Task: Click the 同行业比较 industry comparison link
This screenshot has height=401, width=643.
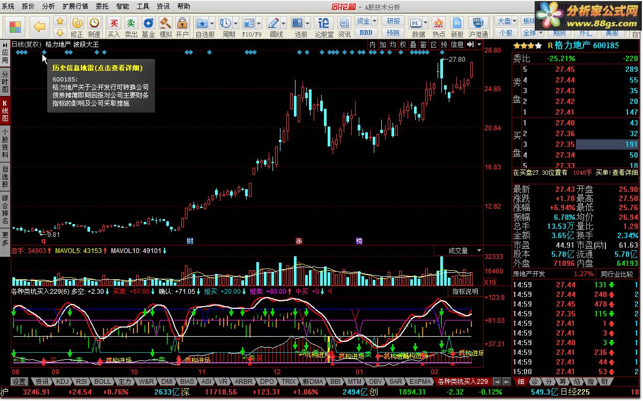Action: click(x=618, y=274)
